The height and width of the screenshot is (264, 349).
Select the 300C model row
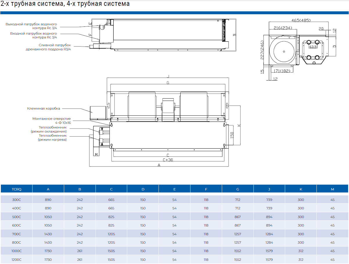[x=16, y=199]
